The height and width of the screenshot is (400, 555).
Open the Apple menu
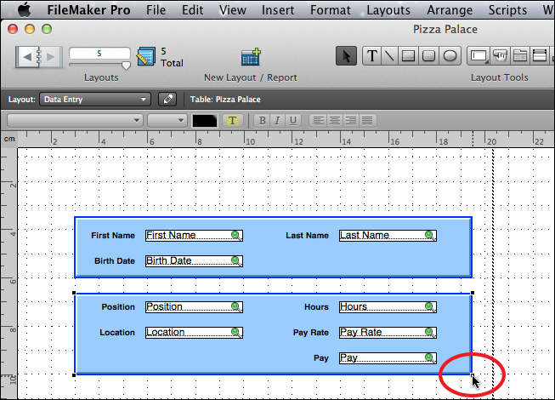[x=24, y=10]
